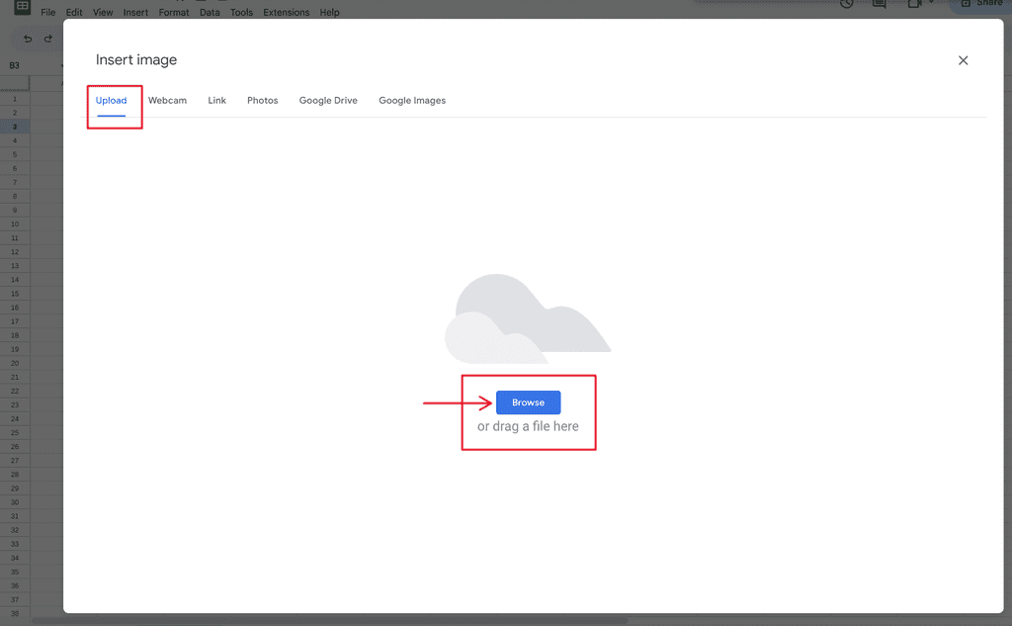Screen dimensions: 1012x626
Task: Open Sheets home via the green logo
Action: point(23,7)
